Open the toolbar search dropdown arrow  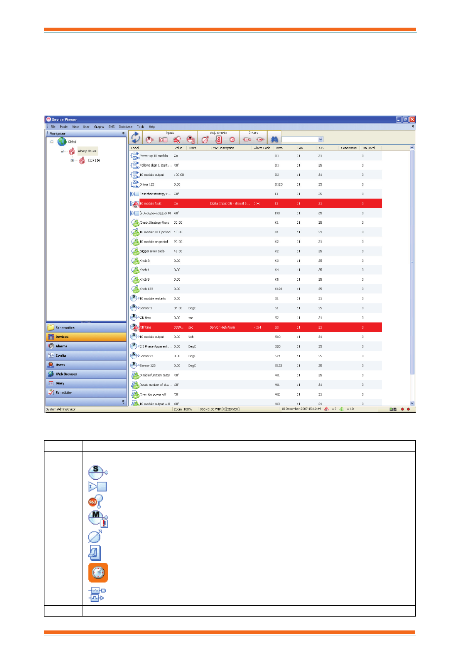click(x=320, y=139)
